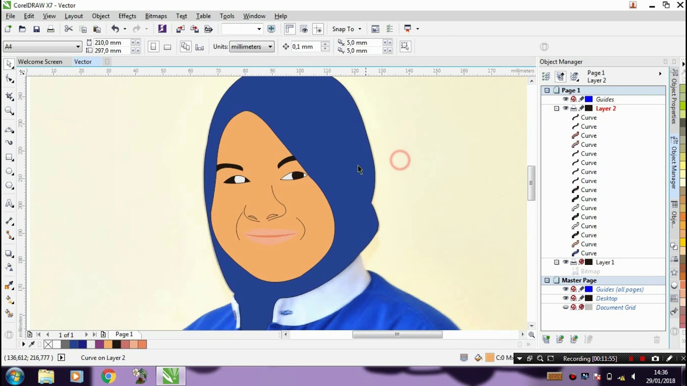Select the Zoom tool in the toolbox
Image resolution: width=687 pixels, height=386 pixels.
tap(9, 111)
